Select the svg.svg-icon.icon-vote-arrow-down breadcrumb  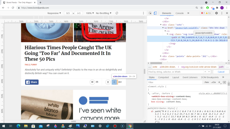coord(199,67)
